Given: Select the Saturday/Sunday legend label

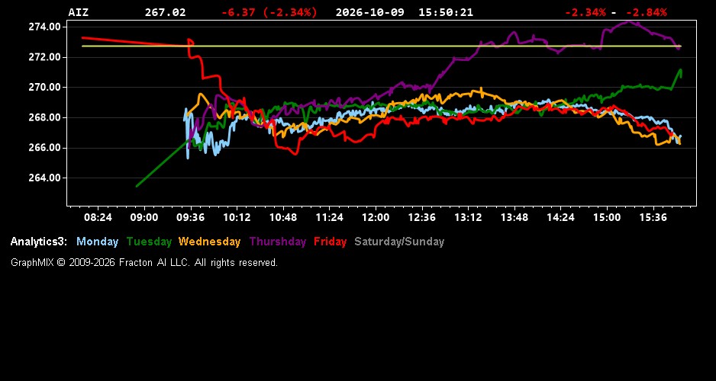Looking at the screenshot, I should (x=399, y=242).
